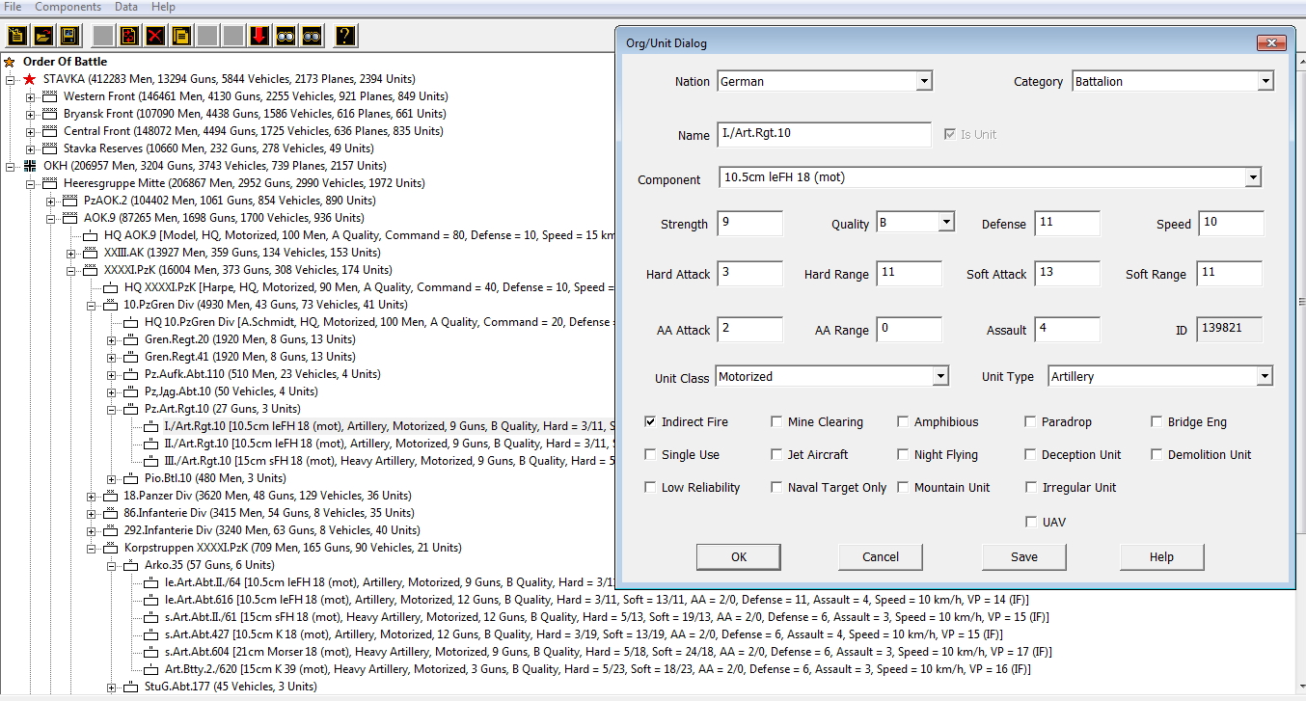Uncheck the Indirect Fire checkbox
Viewport: 1306px width, 701px height.
[x=651, y=422]
